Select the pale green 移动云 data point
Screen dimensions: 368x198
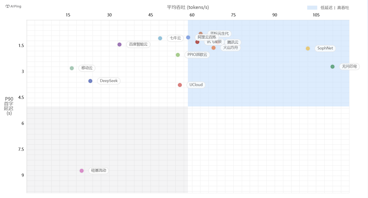[x=72, y=68]
